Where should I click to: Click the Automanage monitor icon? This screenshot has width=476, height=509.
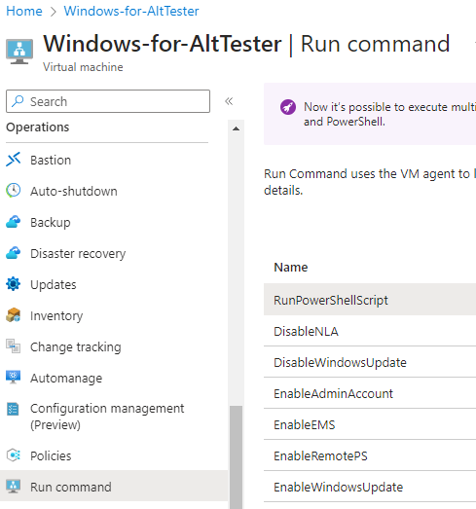(x=14, y=378)
